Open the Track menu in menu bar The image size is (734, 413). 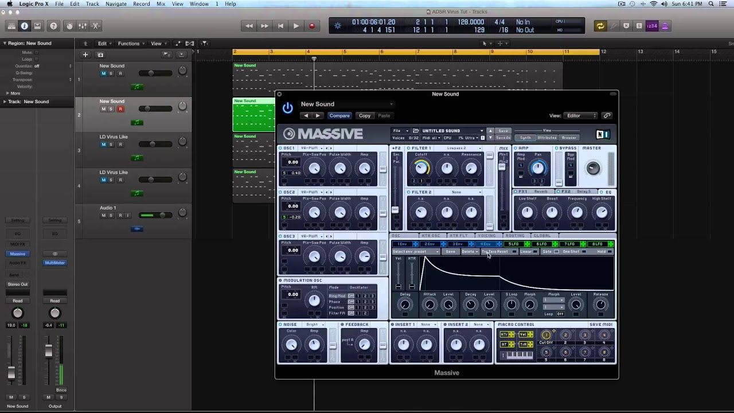(x=92, y=4)
